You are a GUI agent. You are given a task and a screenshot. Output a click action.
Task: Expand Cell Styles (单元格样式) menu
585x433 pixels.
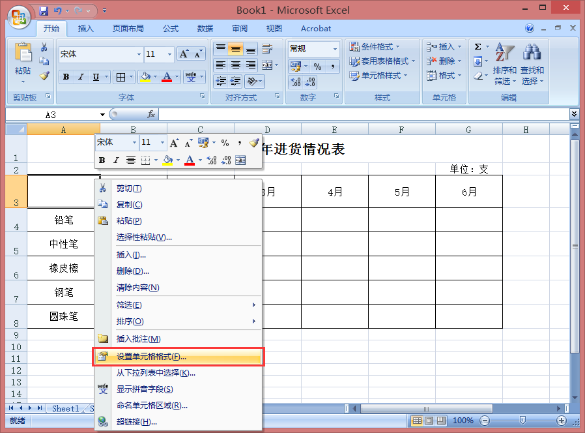[x=378, y=76]
